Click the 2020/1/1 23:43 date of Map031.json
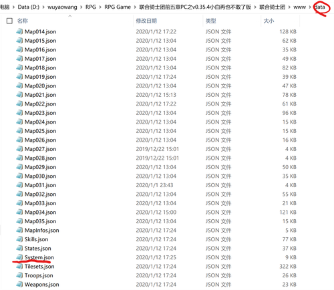This screenshot has width=334, height=290. (x=154, y=185)
